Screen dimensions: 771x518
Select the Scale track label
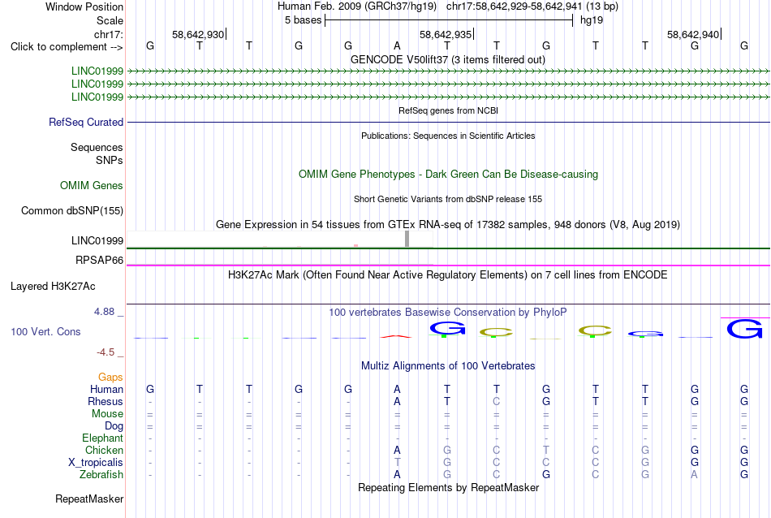click(110, 20)
